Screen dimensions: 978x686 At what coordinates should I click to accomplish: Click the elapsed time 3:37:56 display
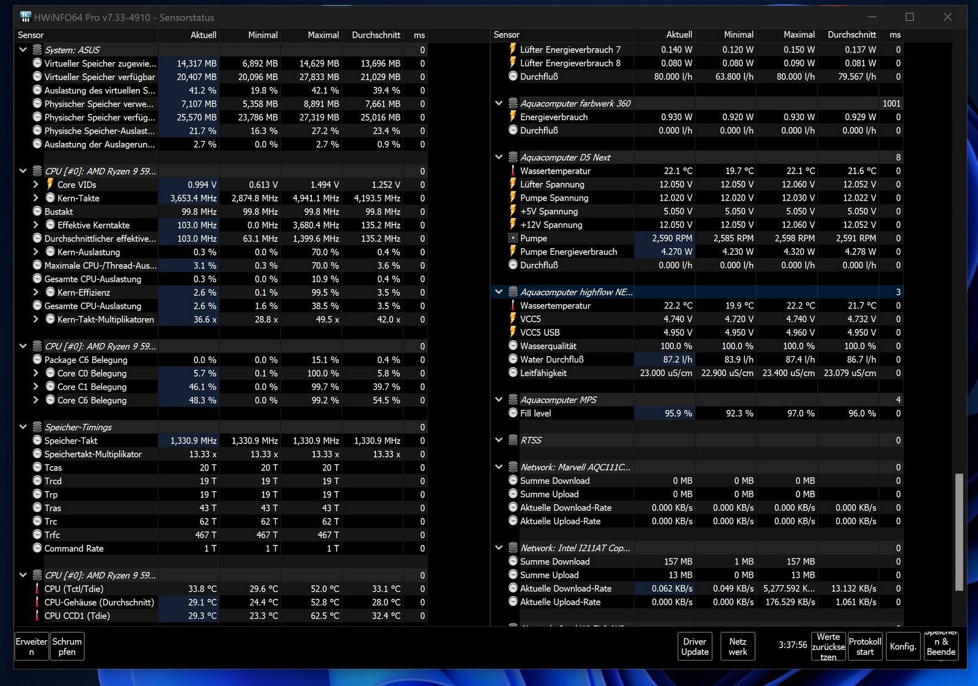(x=793, y=645)
